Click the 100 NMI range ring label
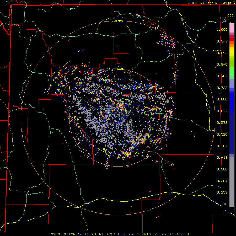Screen dimensions: 236x236 (118, 21)
